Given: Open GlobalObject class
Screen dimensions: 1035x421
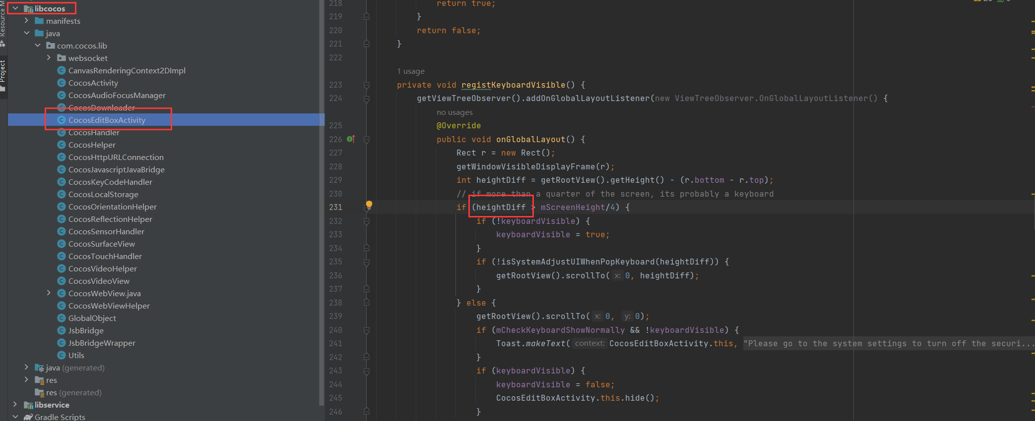Looking at the screenshot, I should click(x=92, y=318).
